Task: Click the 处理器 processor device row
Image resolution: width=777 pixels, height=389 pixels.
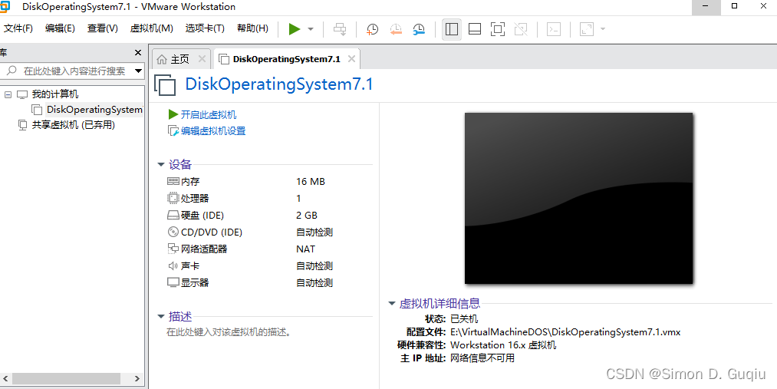Action: (x=269, y=198)
